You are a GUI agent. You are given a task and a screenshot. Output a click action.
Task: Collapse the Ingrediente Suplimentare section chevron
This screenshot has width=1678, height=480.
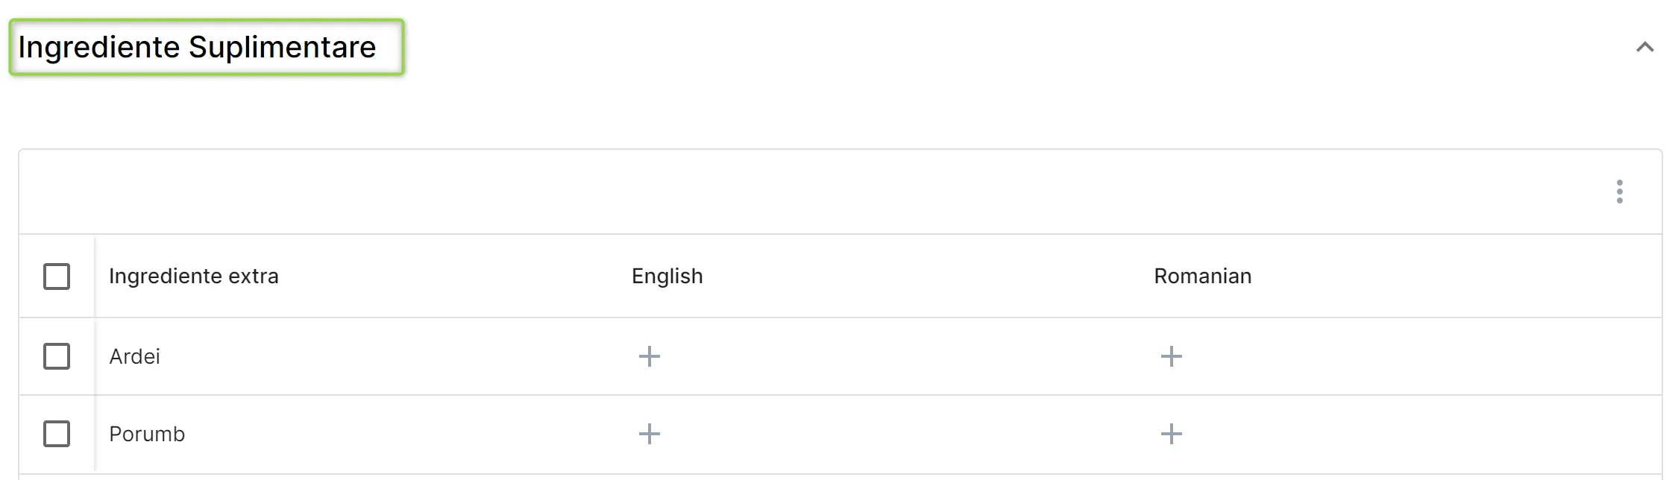[x=1644, y=47]
